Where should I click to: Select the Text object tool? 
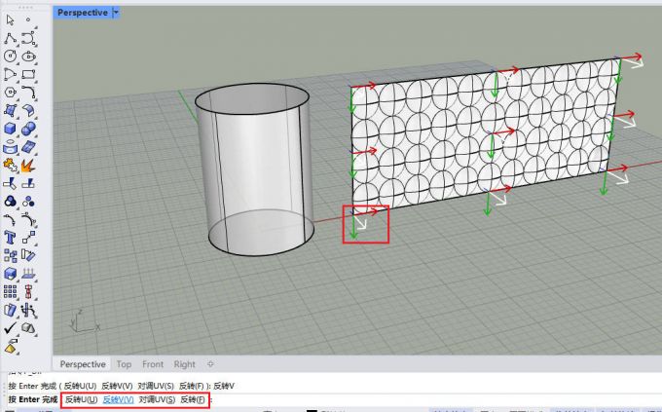[10, 238]
